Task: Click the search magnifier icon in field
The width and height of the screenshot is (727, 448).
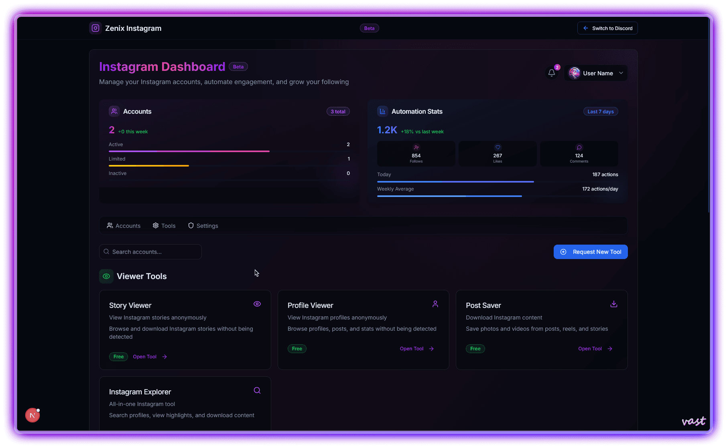Action: click(106, 252)
